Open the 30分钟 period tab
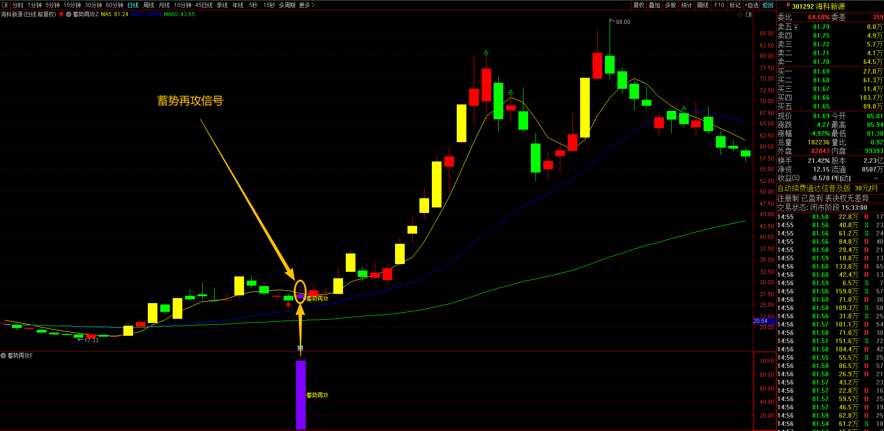This screenshot has height=431, width=884. click(93, 5)
